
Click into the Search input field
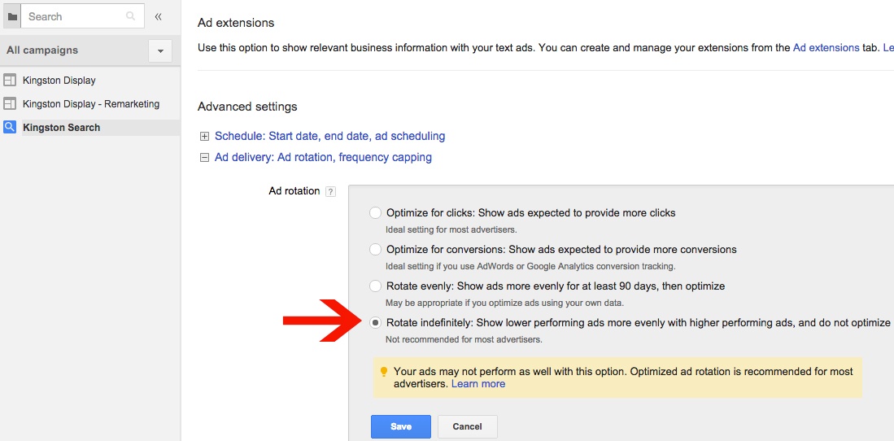73,16
